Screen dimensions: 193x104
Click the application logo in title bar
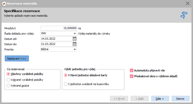coord(4,3)
